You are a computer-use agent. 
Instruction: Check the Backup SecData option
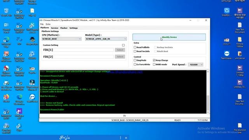coord(155,47)
